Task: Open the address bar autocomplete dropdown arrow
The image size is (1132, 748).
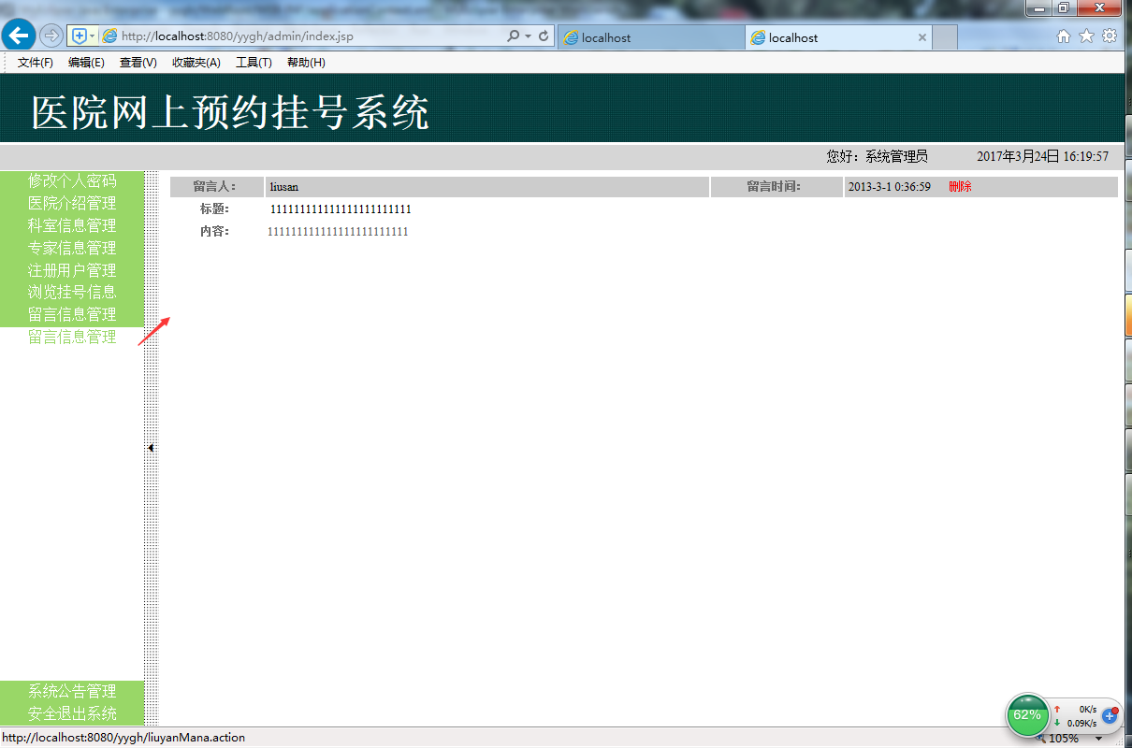Action: [x=528, y=36]
